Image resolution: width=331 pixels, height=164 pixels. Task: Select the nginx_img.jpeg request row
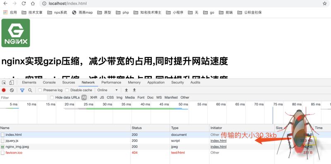click(165, 147)
